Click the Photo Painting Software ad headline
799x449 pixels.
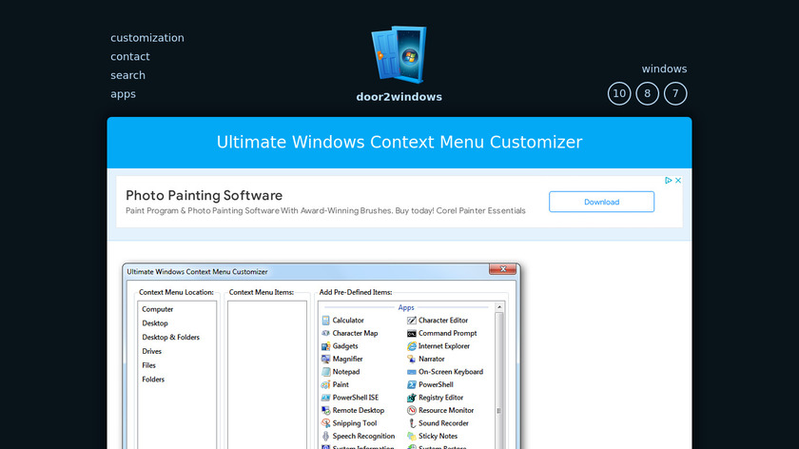coord(204,195)
